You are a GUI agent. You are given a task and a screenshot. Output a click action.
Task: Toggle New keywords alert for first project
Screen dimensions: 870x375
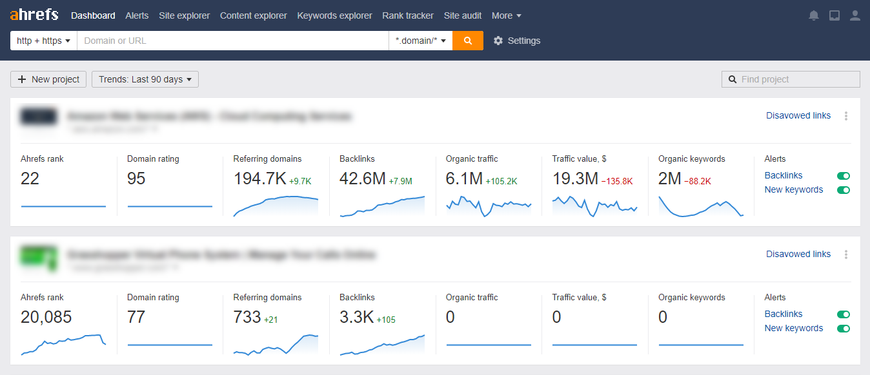pos(844,190)
